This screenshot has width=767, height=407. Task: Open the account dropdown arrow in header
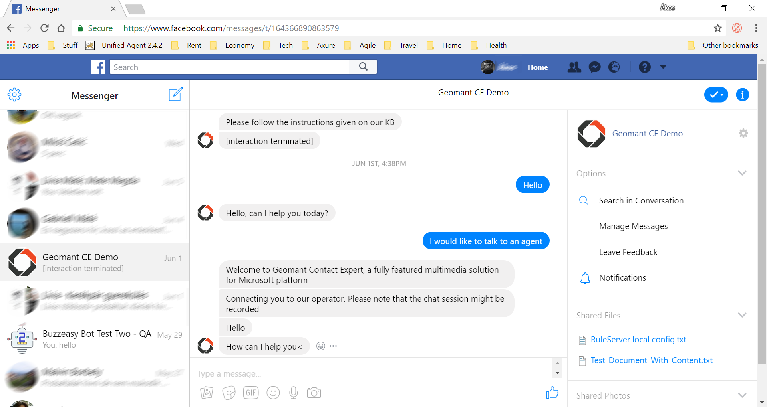[663, 67]
